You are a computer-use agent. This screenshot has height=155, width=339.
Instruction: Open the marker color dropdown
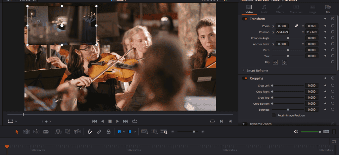click(x=135, y=132)
